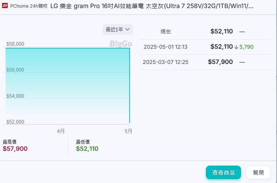The width and height of the screenshot is (277, 183).
Task: Click the BigGo watermark logo on chart
Action: click(121, 44)
